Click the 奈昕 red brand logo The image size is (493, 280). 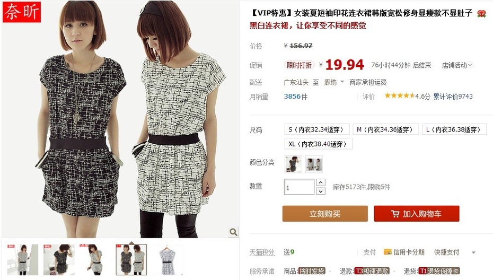click(x=22, y=12)
